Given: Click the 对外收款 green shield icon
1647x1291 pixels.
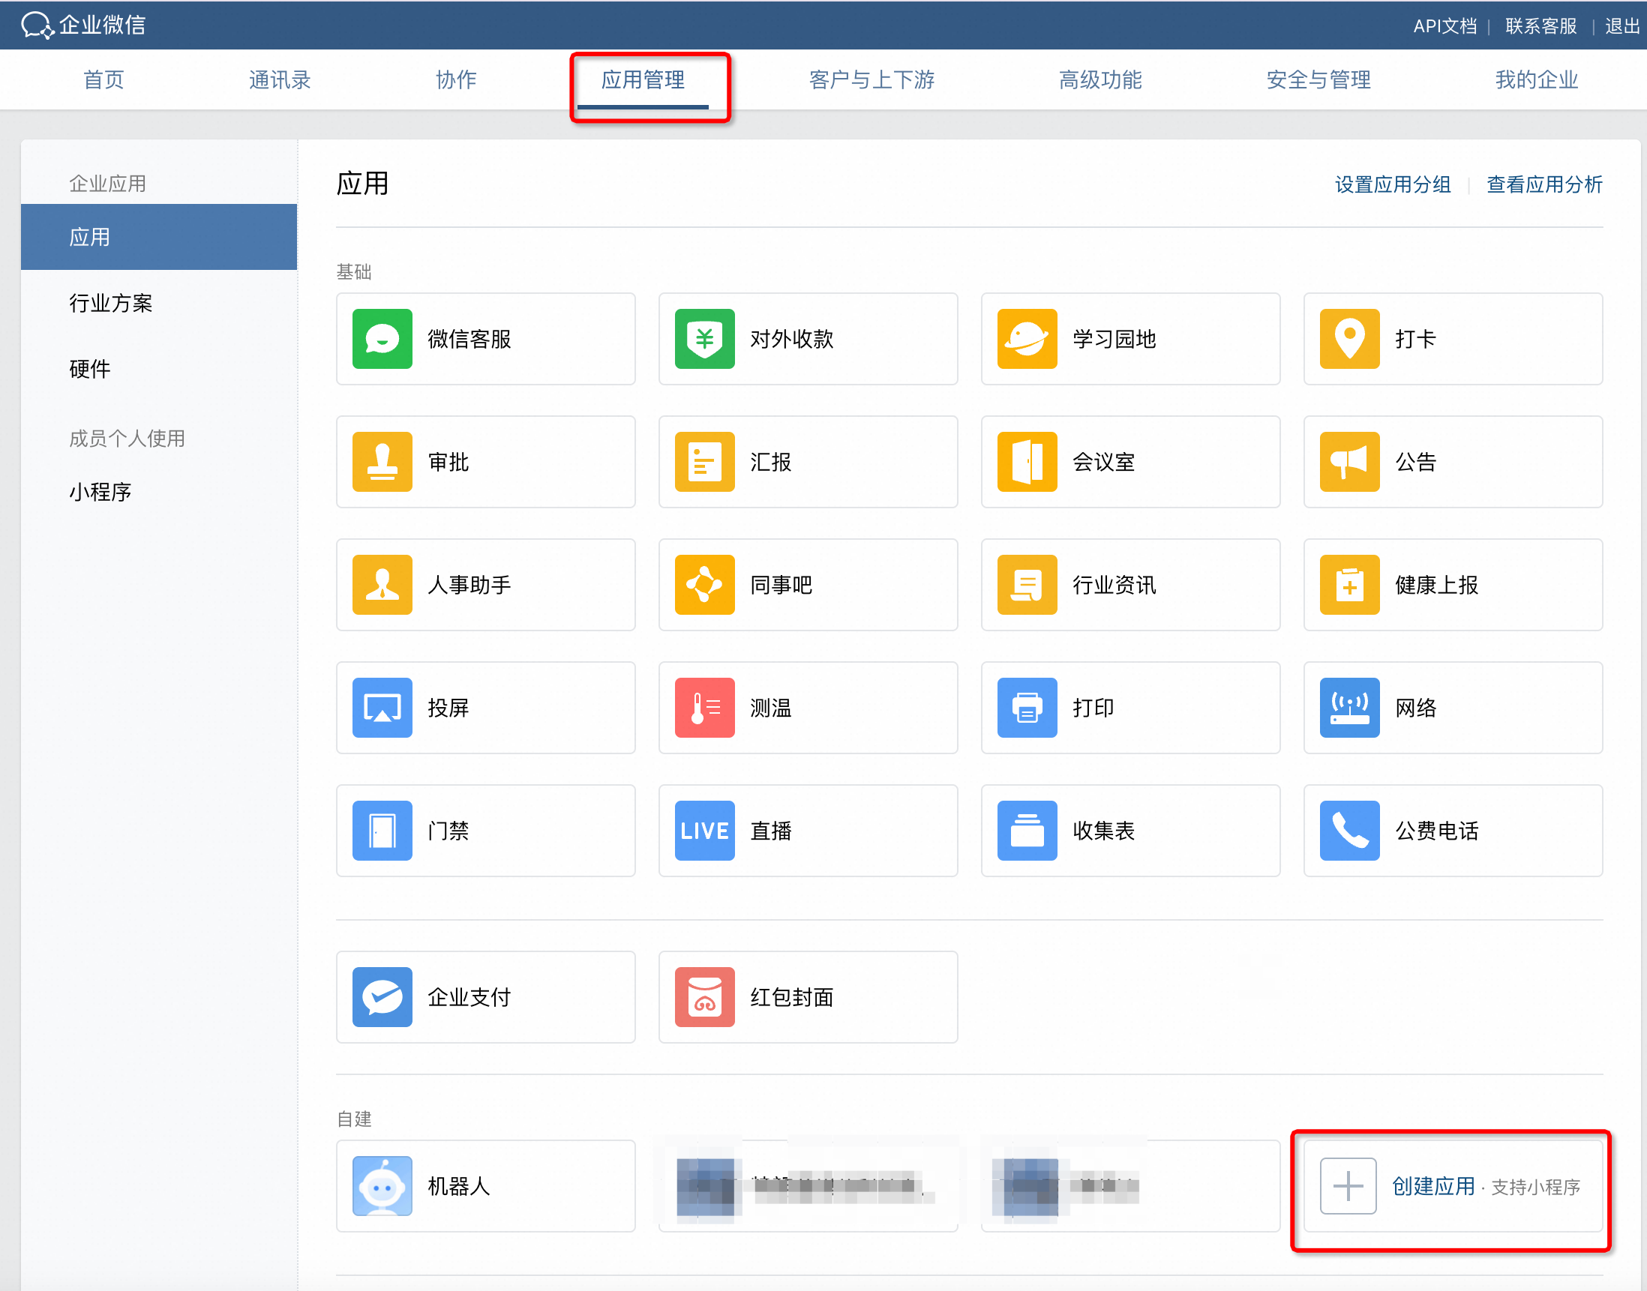Looking at the screenshot, I should click(704, 339).
